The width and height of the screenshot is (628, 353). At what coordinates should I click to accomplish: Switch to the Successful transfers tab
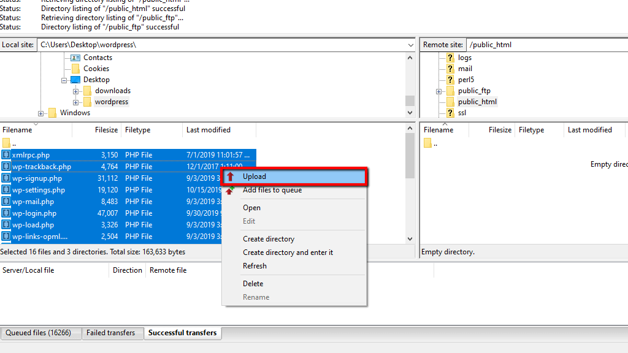(x=182, y=333)
